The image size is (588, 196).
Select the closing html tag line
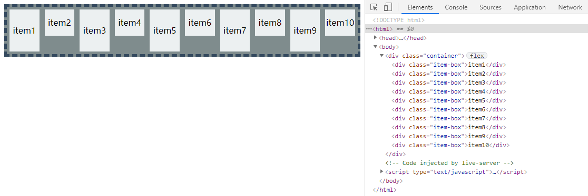pos(385,190)
